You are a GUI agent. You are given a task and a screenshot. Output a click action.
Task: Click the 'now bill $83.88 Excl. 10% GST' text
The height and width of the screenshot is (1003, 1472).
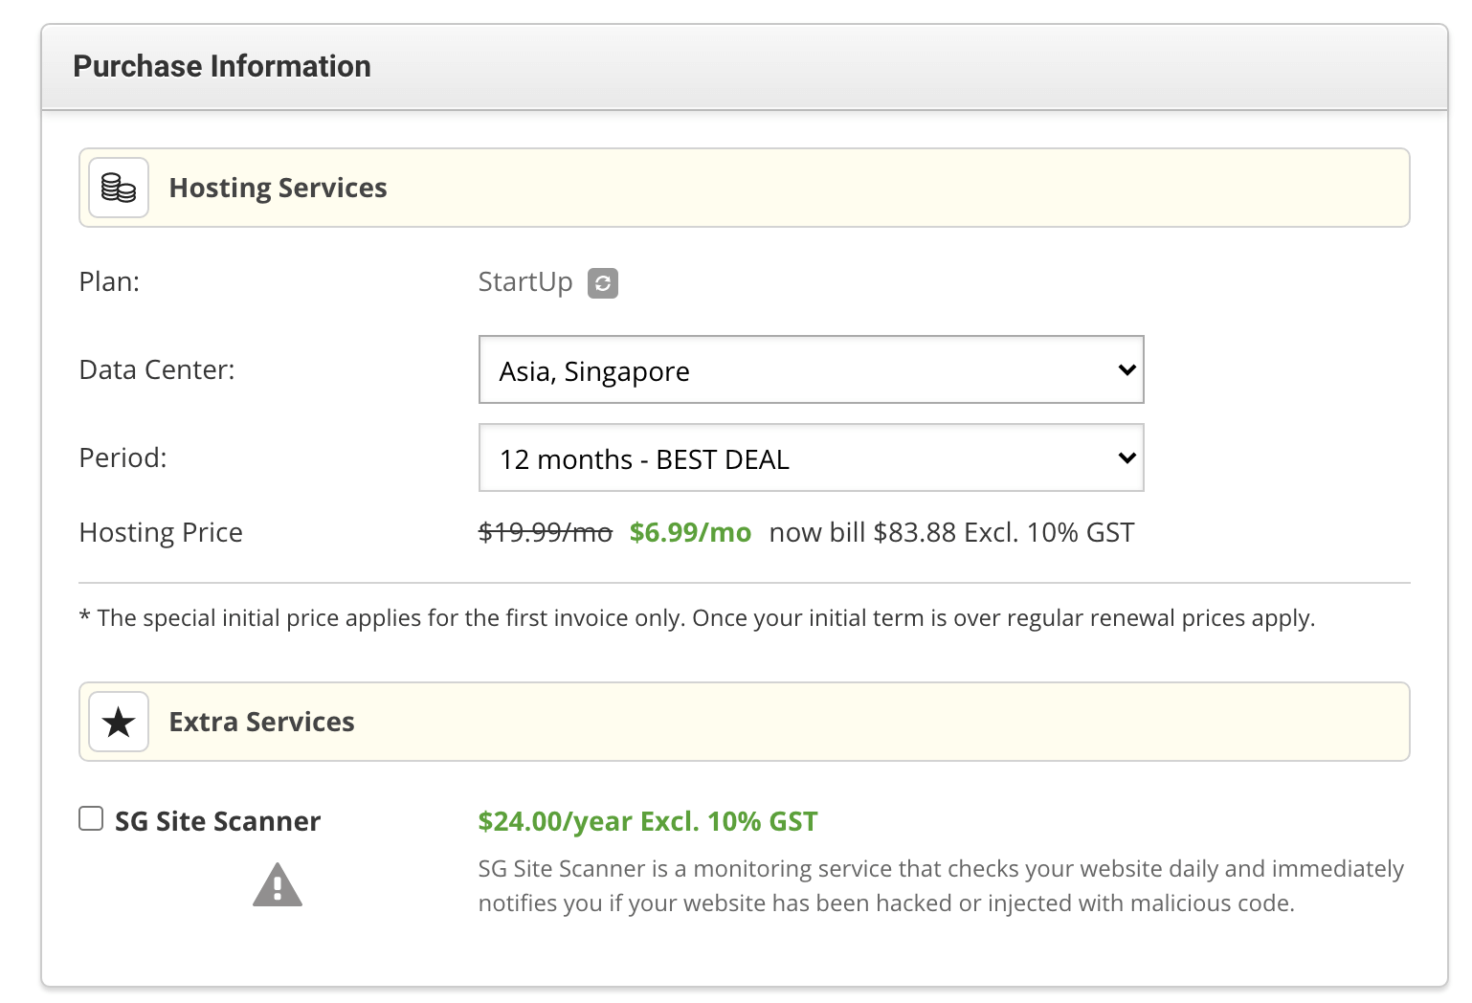click(x=952, y=532)
